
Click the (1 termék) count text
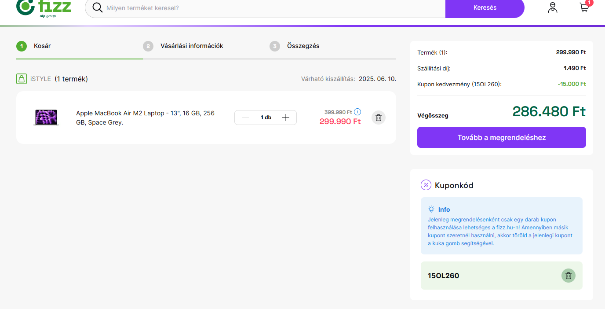click(x=71, y=79)
